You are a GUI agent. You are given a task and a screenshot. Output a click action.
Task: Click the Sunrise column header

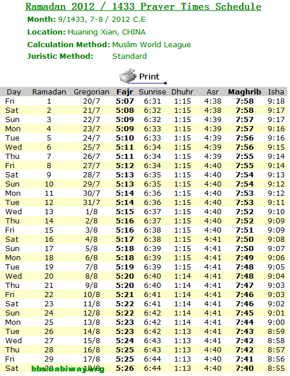pyautogui.click(x=152, y=92)
